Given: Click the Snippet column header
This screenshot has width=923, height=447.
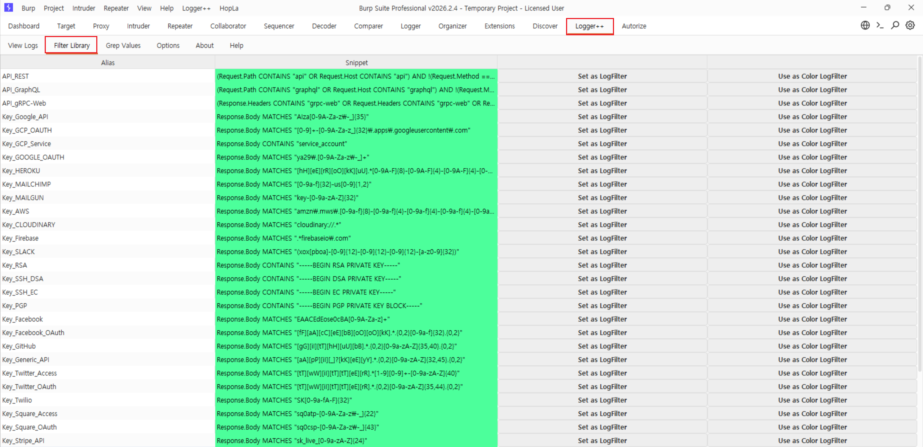Looking at the screenshot, I should 357,63.
